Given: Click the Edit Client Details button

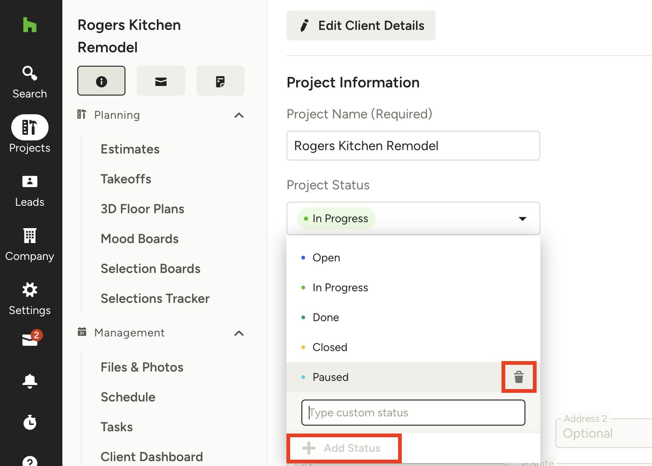Looking at the screenshot, I should pyautogui.click(x=361, y=25).
